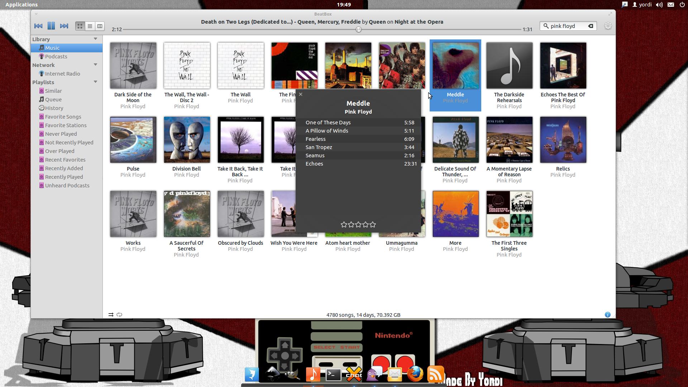This screenshot has width=688, height=387.
Task: Open the Favorite Songs playlist
Action: 67,116
